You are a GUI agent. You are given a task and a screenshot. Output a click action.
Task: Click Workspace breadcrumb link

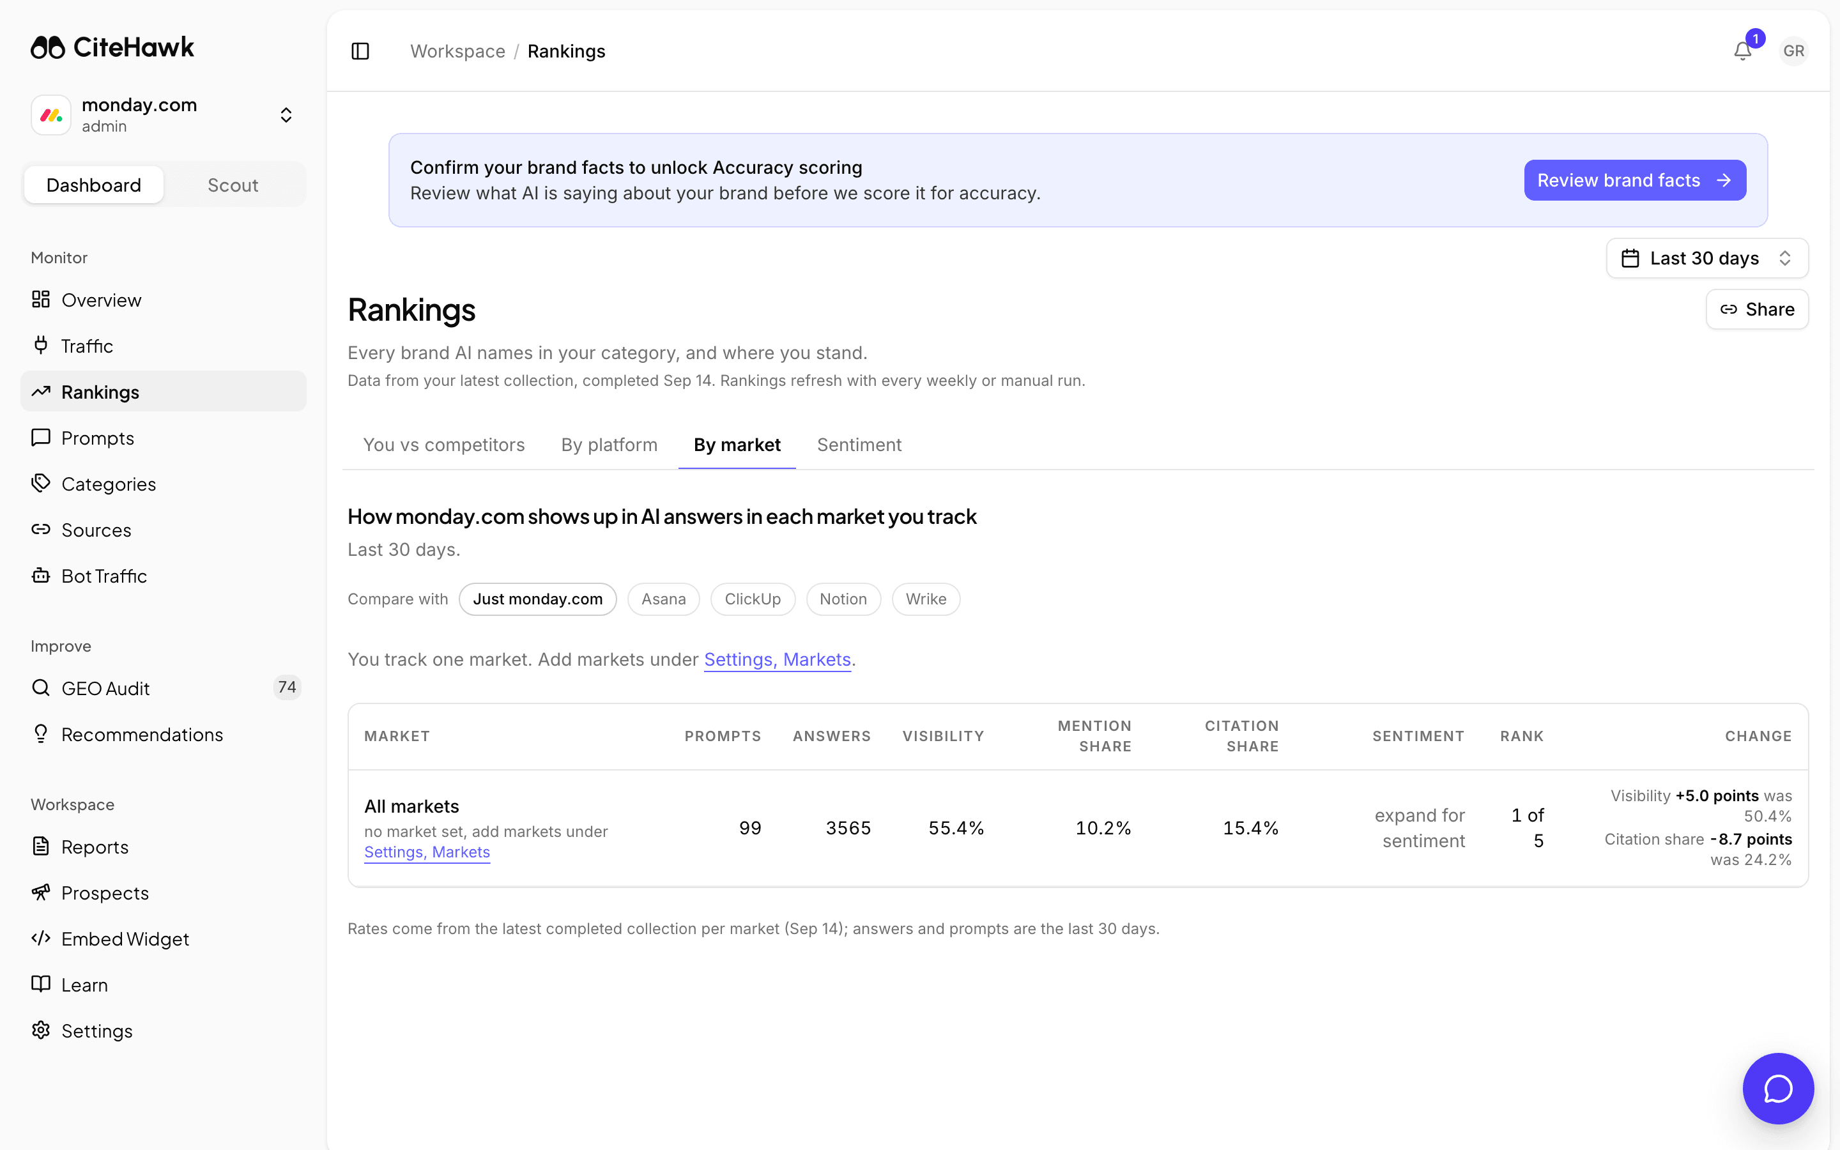457,51
